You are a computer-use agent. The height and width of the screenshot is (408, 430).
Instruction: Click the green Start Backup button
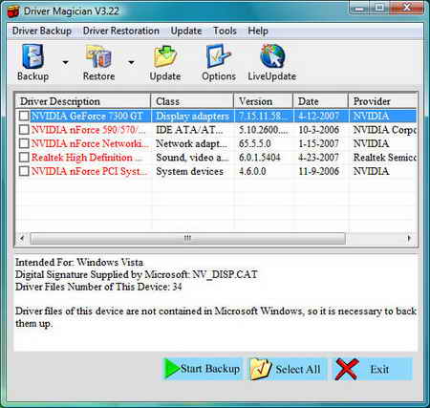tap(202, 369)
